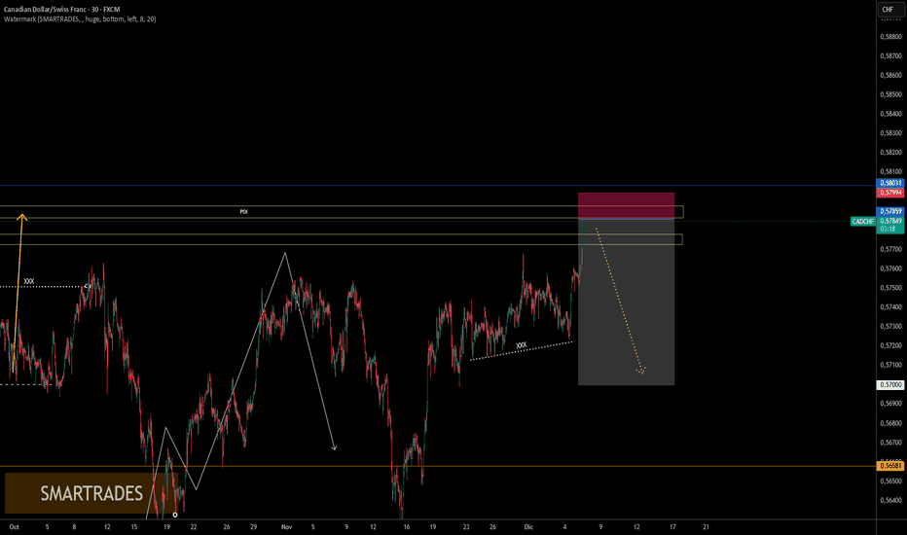Click the 0,56900 price axis tick
This screenshot has width=907, height=535.
[890, 403]
